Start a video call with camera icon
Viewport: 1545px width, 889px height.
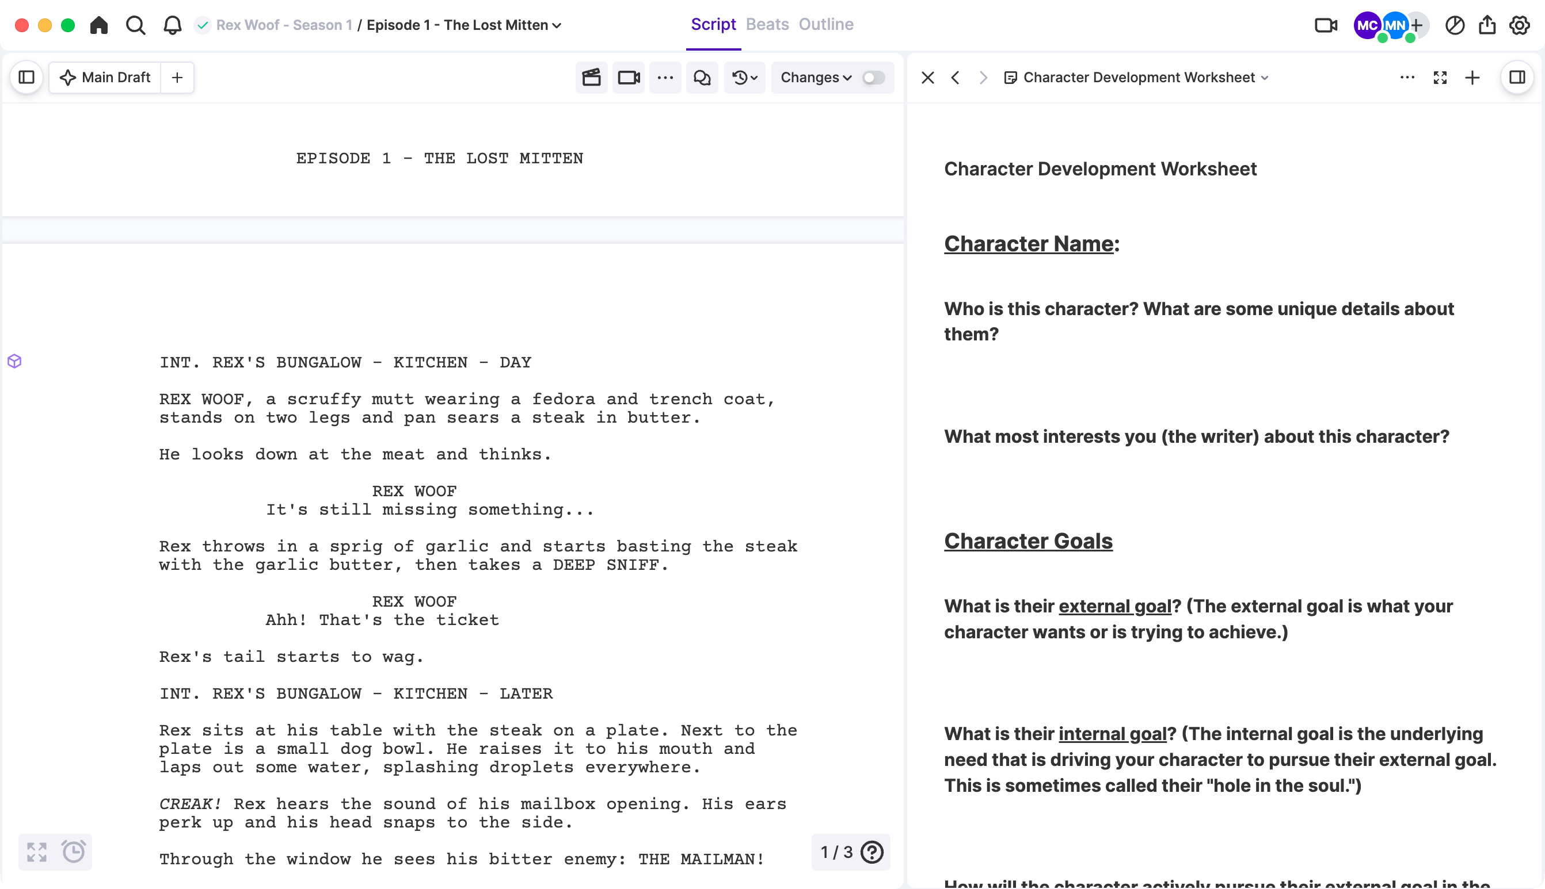pyautogui.click(x=1326, y=25)
